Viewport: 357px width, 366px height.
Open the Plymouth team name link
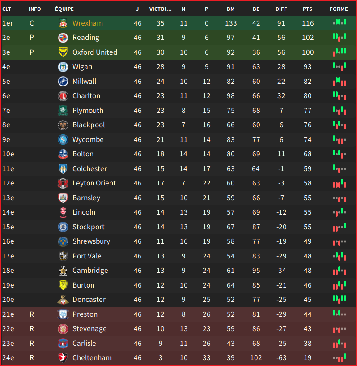click(88, 110)
